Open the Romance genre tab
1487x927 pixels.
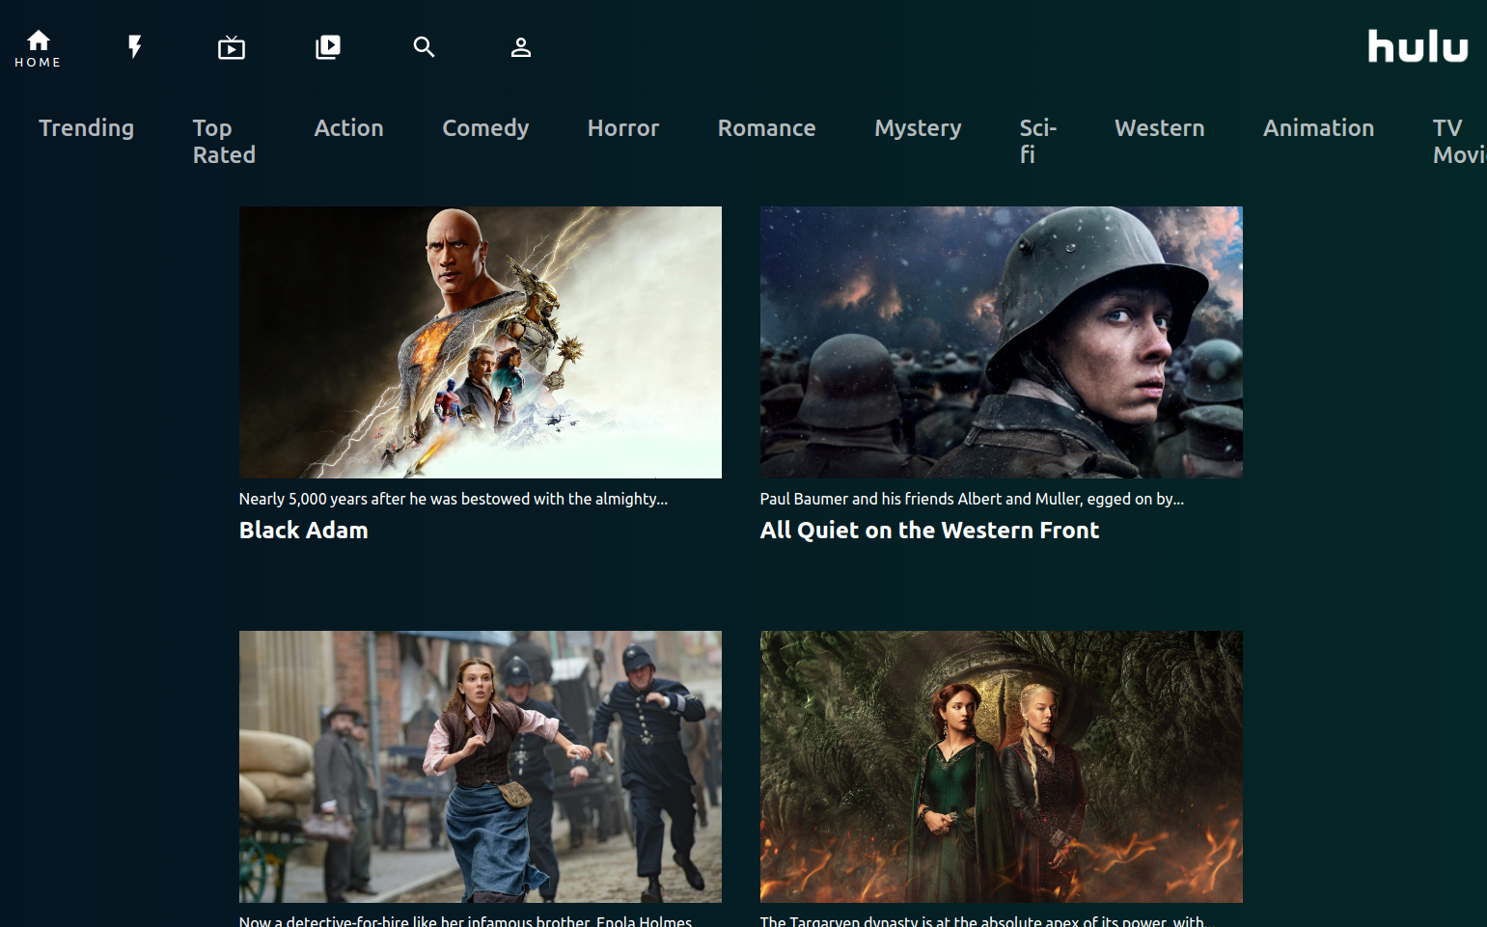pyautogui.click(x=767, y=127)
